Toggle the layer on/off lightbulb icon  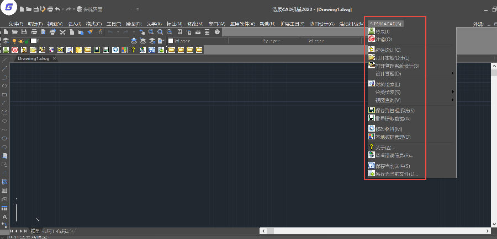[14, 41]
